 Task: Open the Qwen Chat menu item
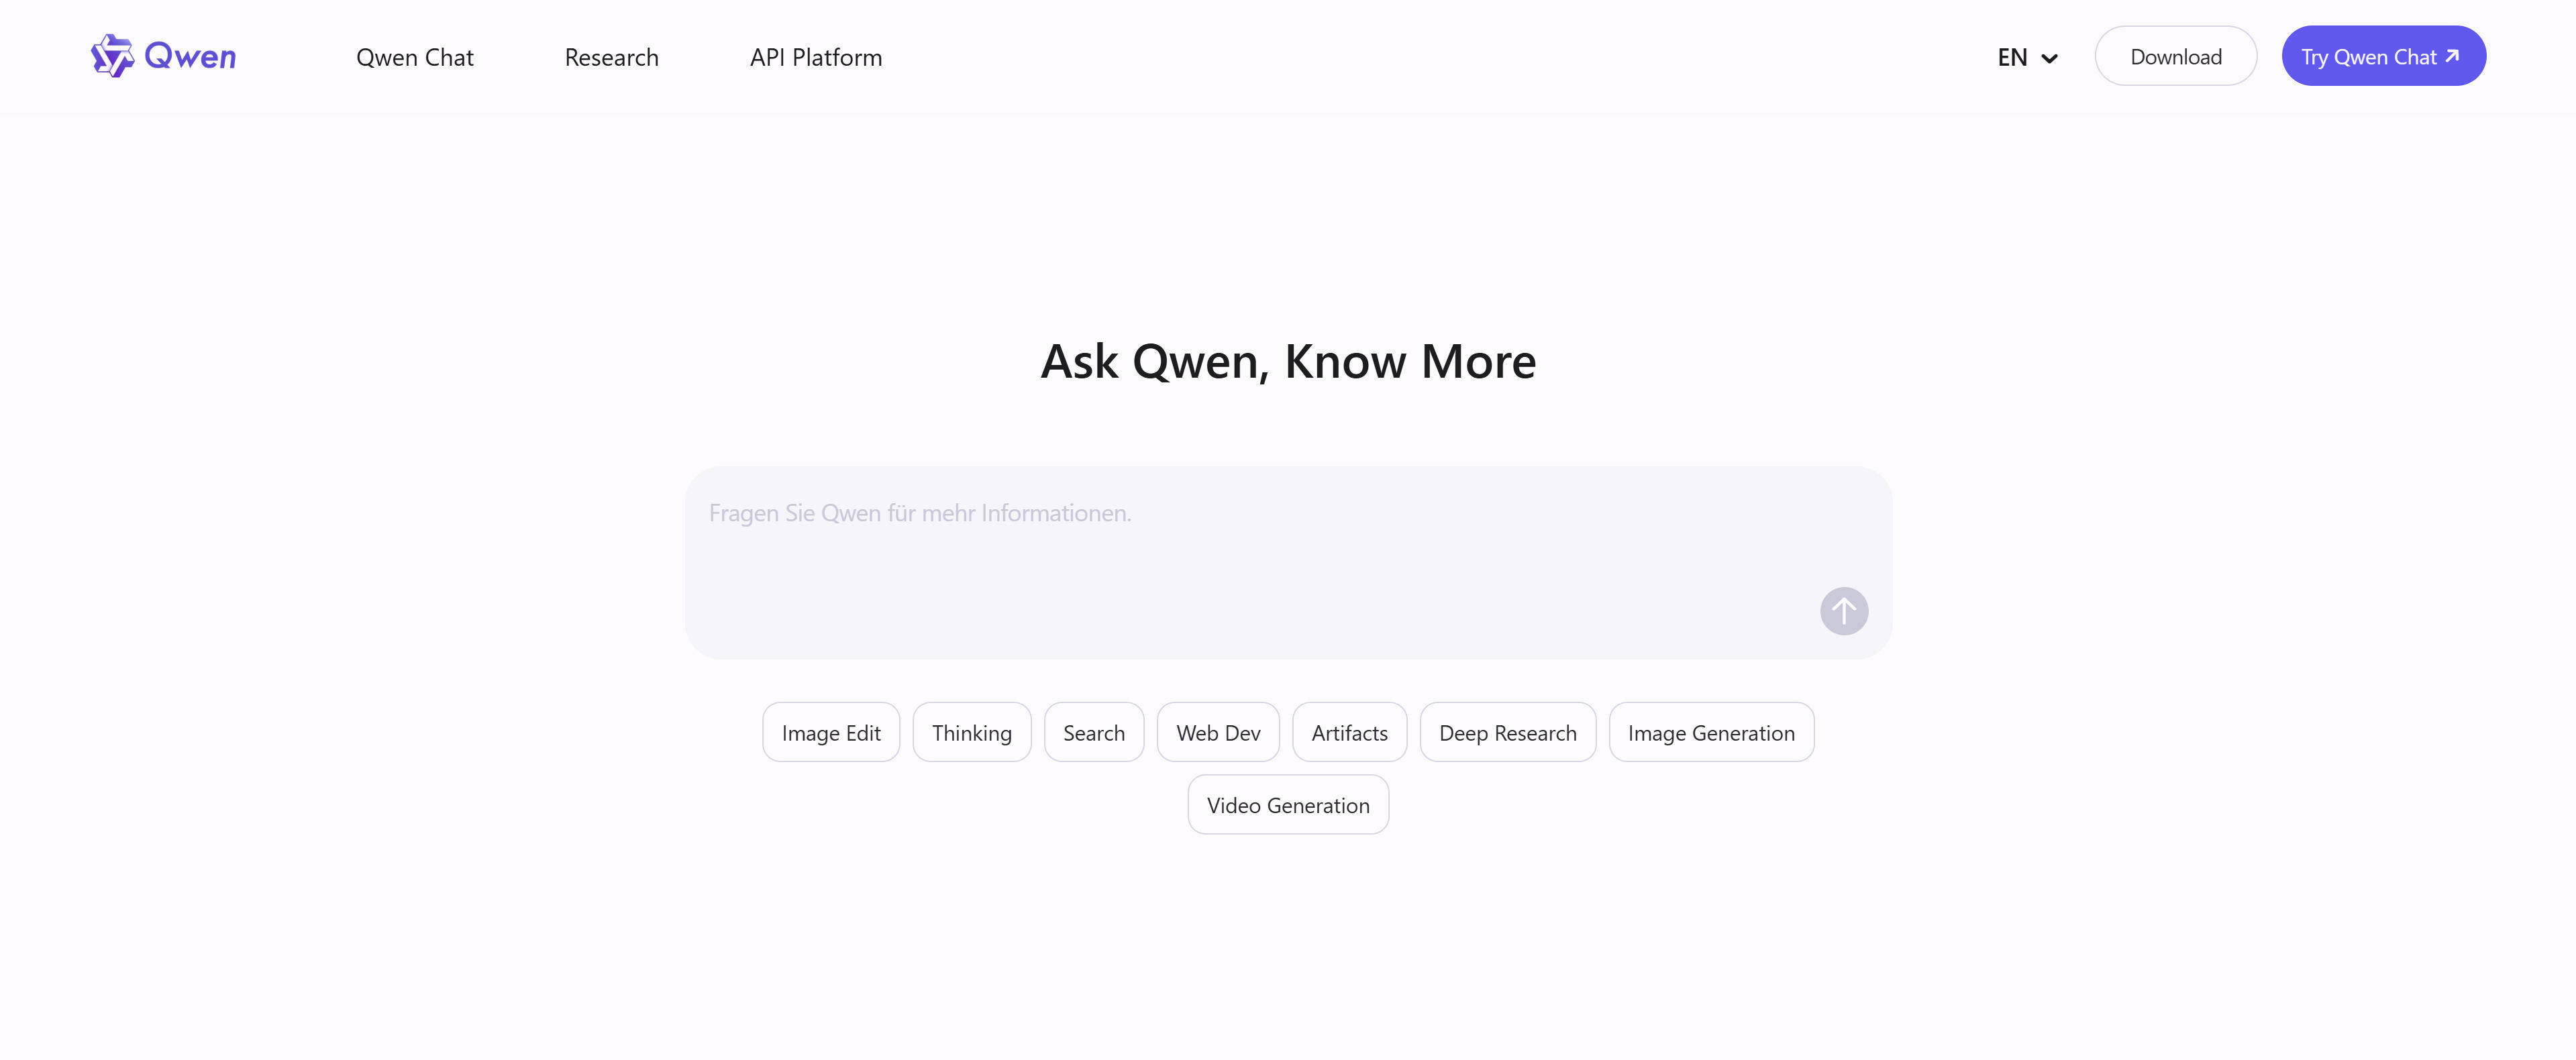[x=415, y=57]
